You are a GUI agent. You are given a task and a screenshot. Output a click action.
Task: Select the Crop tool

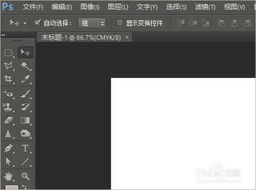pos(8,79)
